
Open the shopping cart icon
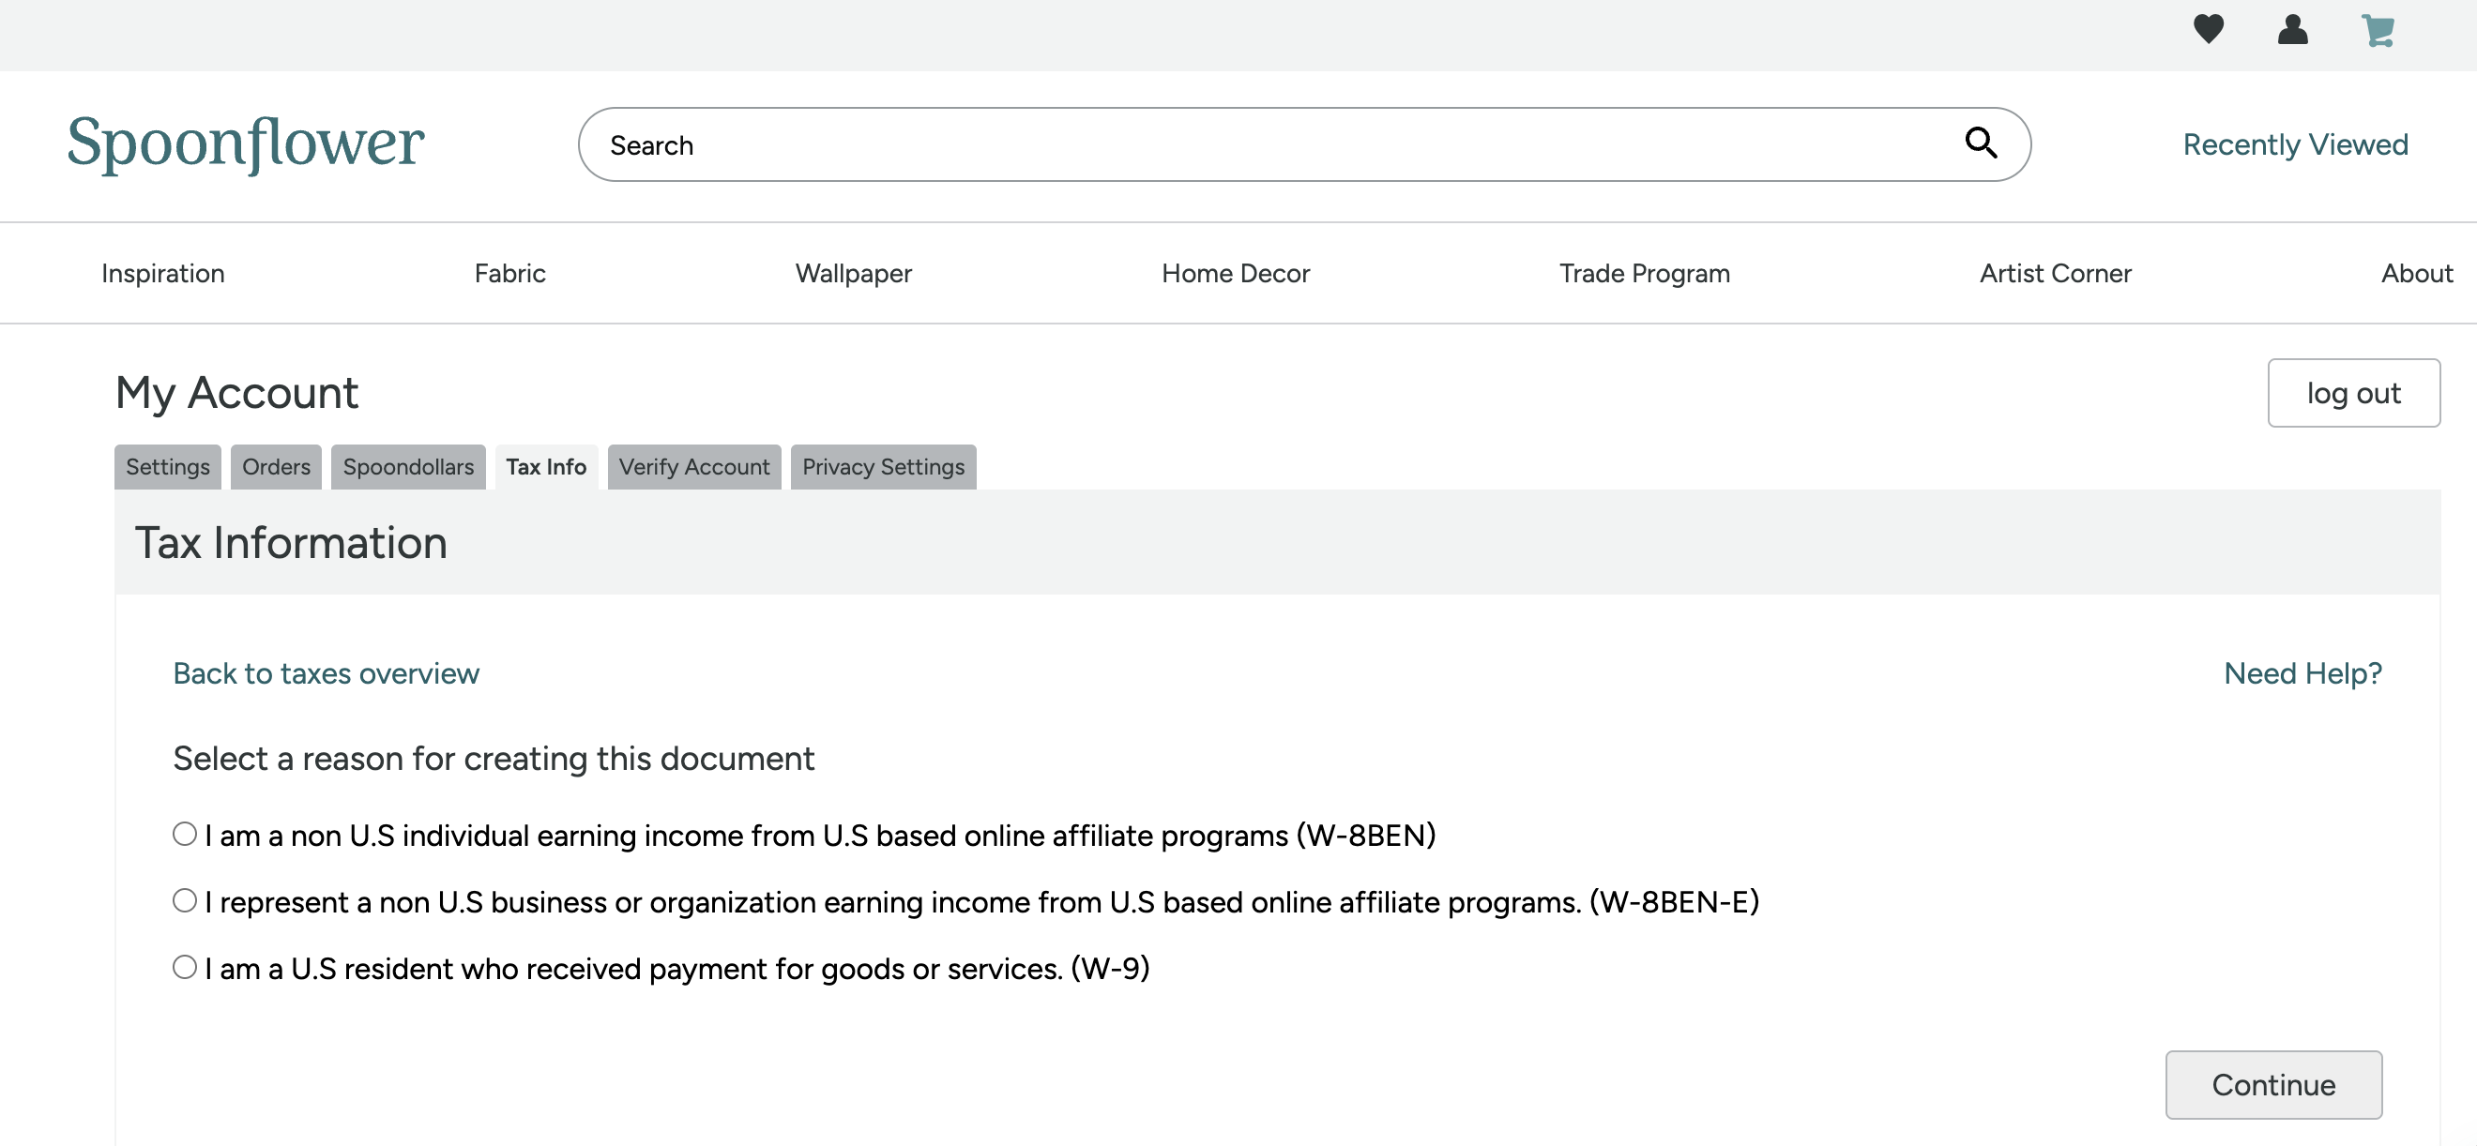pyautogui.click(x=2378, y=31)
